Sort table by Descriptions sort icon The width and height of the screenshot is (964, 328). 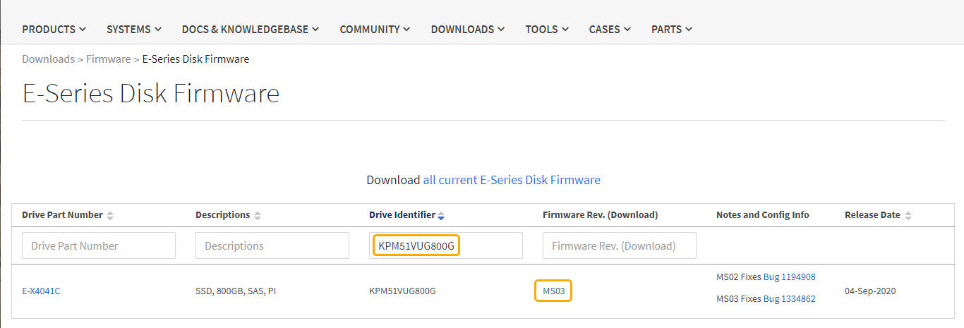pyautogui.click(x=258, y=215)
